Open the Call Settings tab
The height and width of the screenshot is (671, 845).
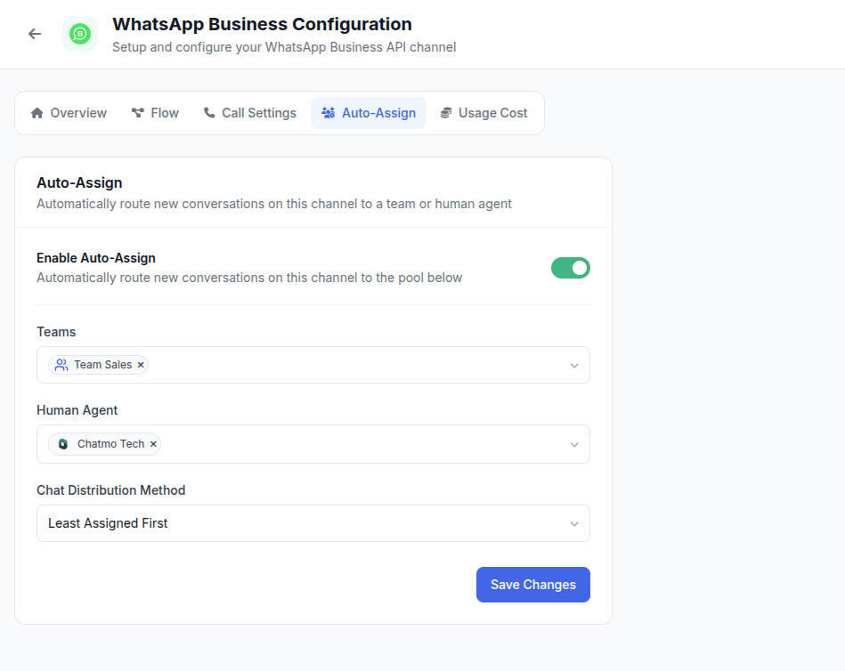pyautogui.click(x=250, y=113)
